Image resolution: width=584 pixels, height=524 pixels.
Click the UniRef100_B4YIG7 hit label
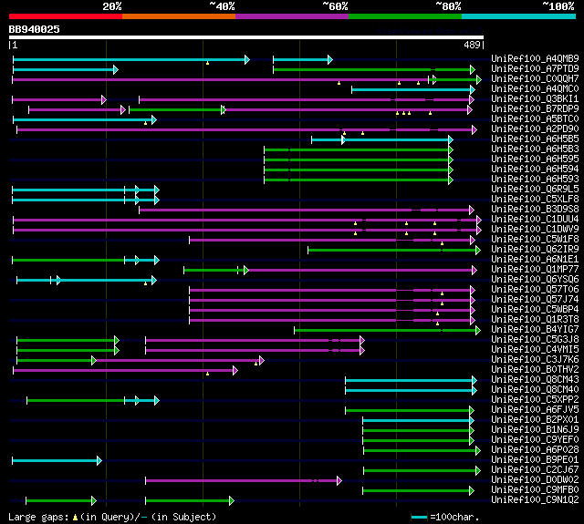(x=535, y=330)
